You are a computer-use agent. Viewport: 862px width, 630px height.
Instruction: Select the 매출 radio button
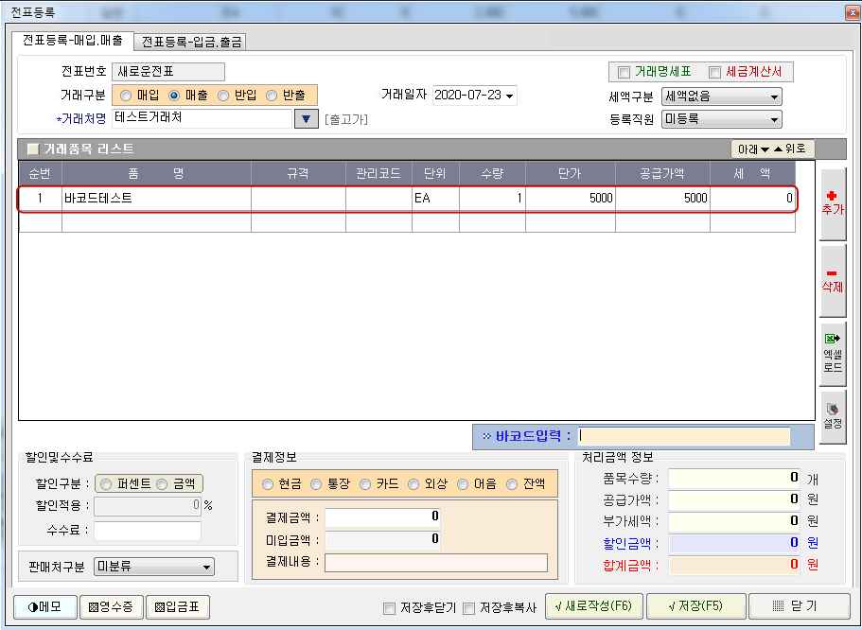click(x=174, y=96)
